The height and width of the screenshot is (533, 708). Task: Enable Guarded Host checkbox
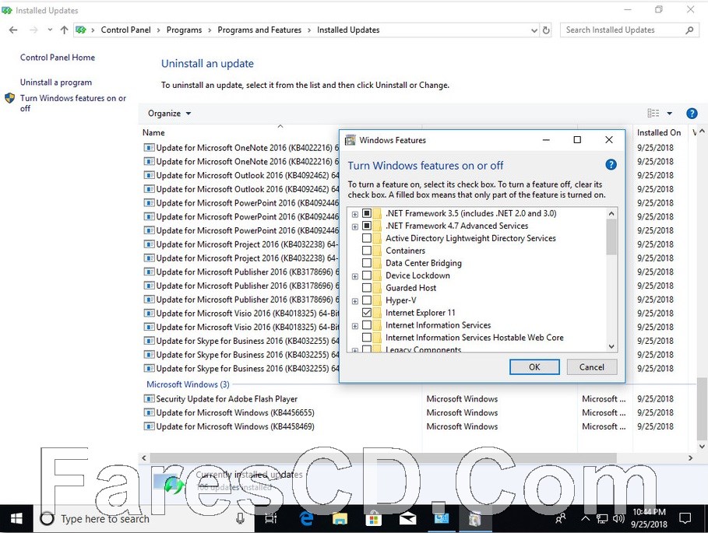point(367,287)
